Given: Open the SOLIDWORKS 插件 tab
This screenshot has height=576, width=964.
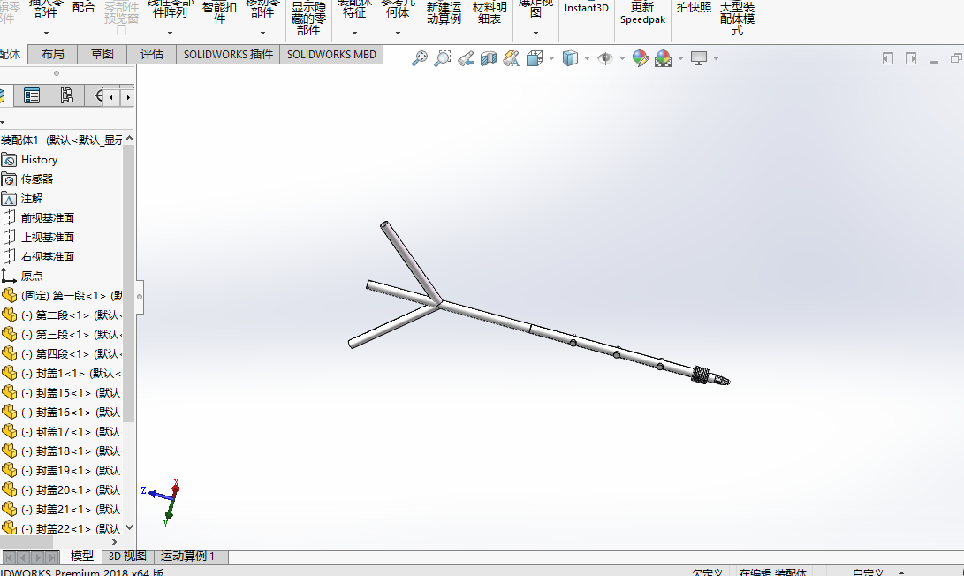Looking at the screenshot, I should point(228,55).
